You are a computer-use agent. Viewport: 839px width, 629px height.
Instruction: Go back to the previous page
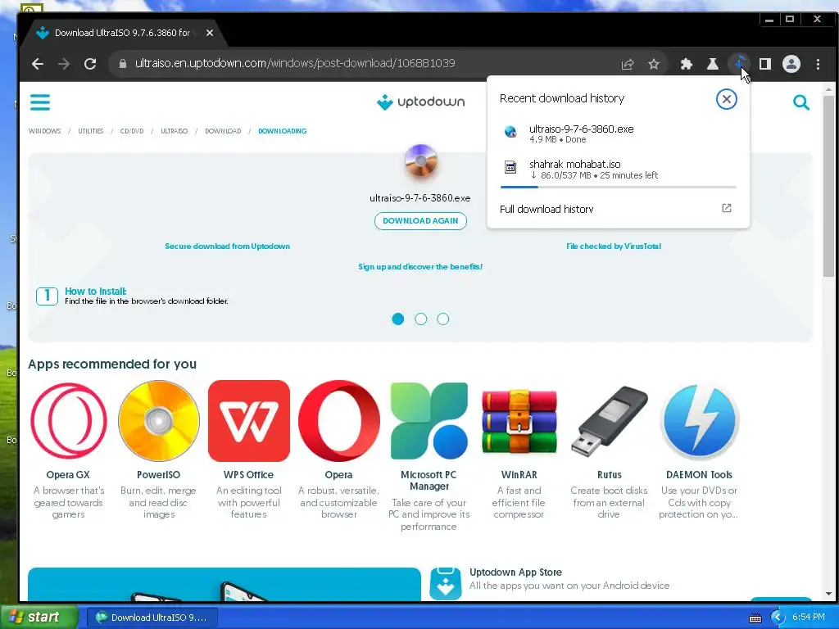click(x=38, y=64)
